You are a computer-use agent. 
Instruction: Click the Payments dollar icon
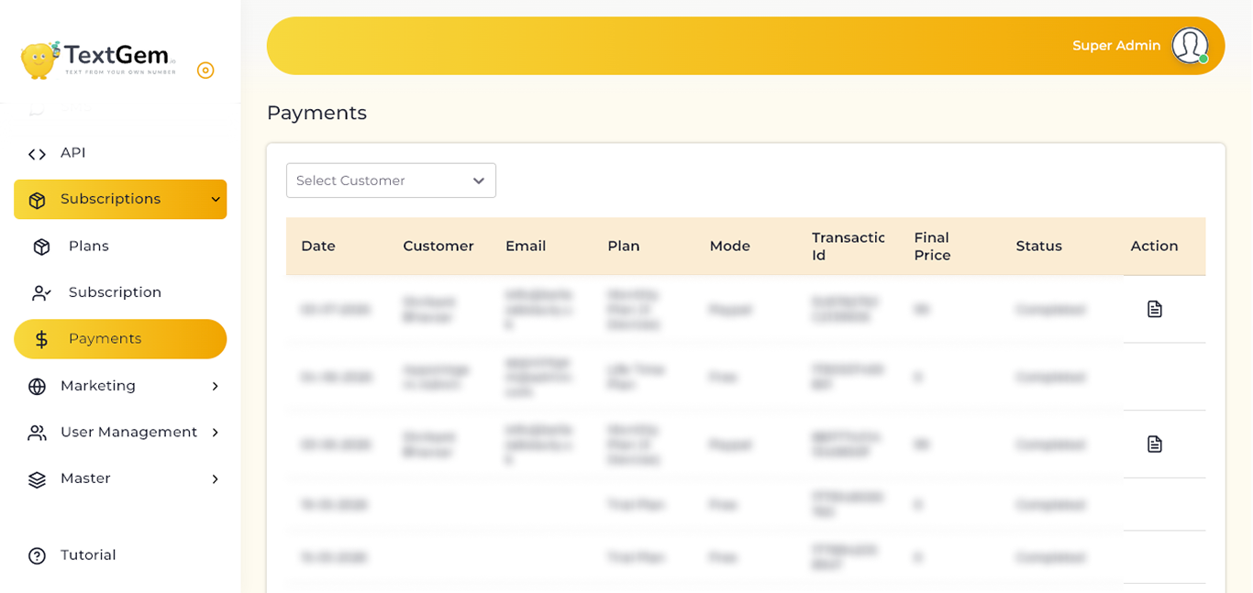(x=41, y=340)
